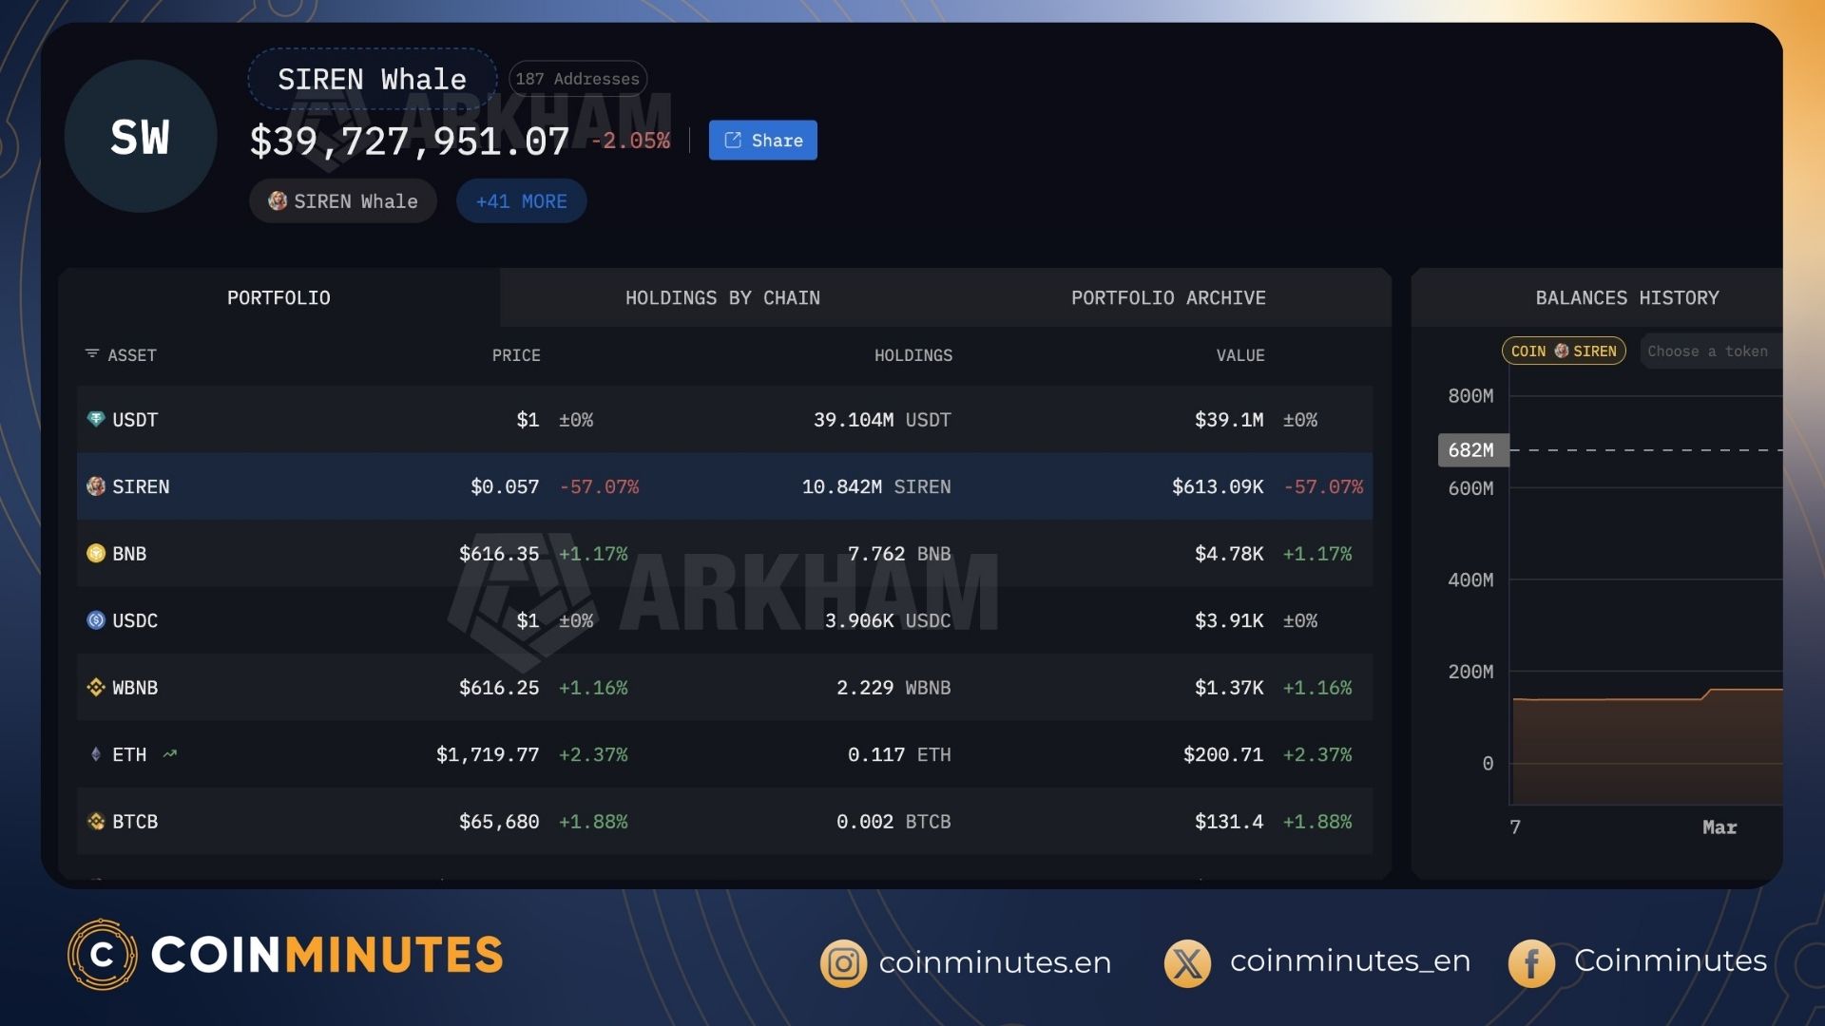Switch to HOLDINGS BY CHAIN tab
Image resolution: width=1825 pixels, height=1026 pixels.
722,297
